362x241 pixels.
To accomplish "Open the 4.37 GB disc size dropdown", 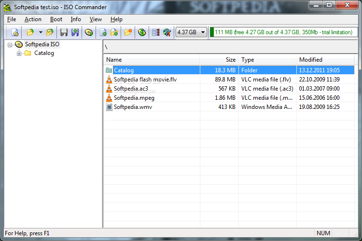I will coord(191,32).
